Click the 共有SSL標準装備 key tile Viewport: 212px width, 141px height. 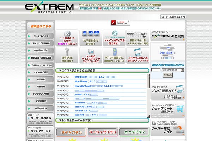click(67, 55)
